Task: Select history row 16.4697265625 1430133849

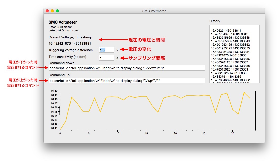Action: click(230, 41)
